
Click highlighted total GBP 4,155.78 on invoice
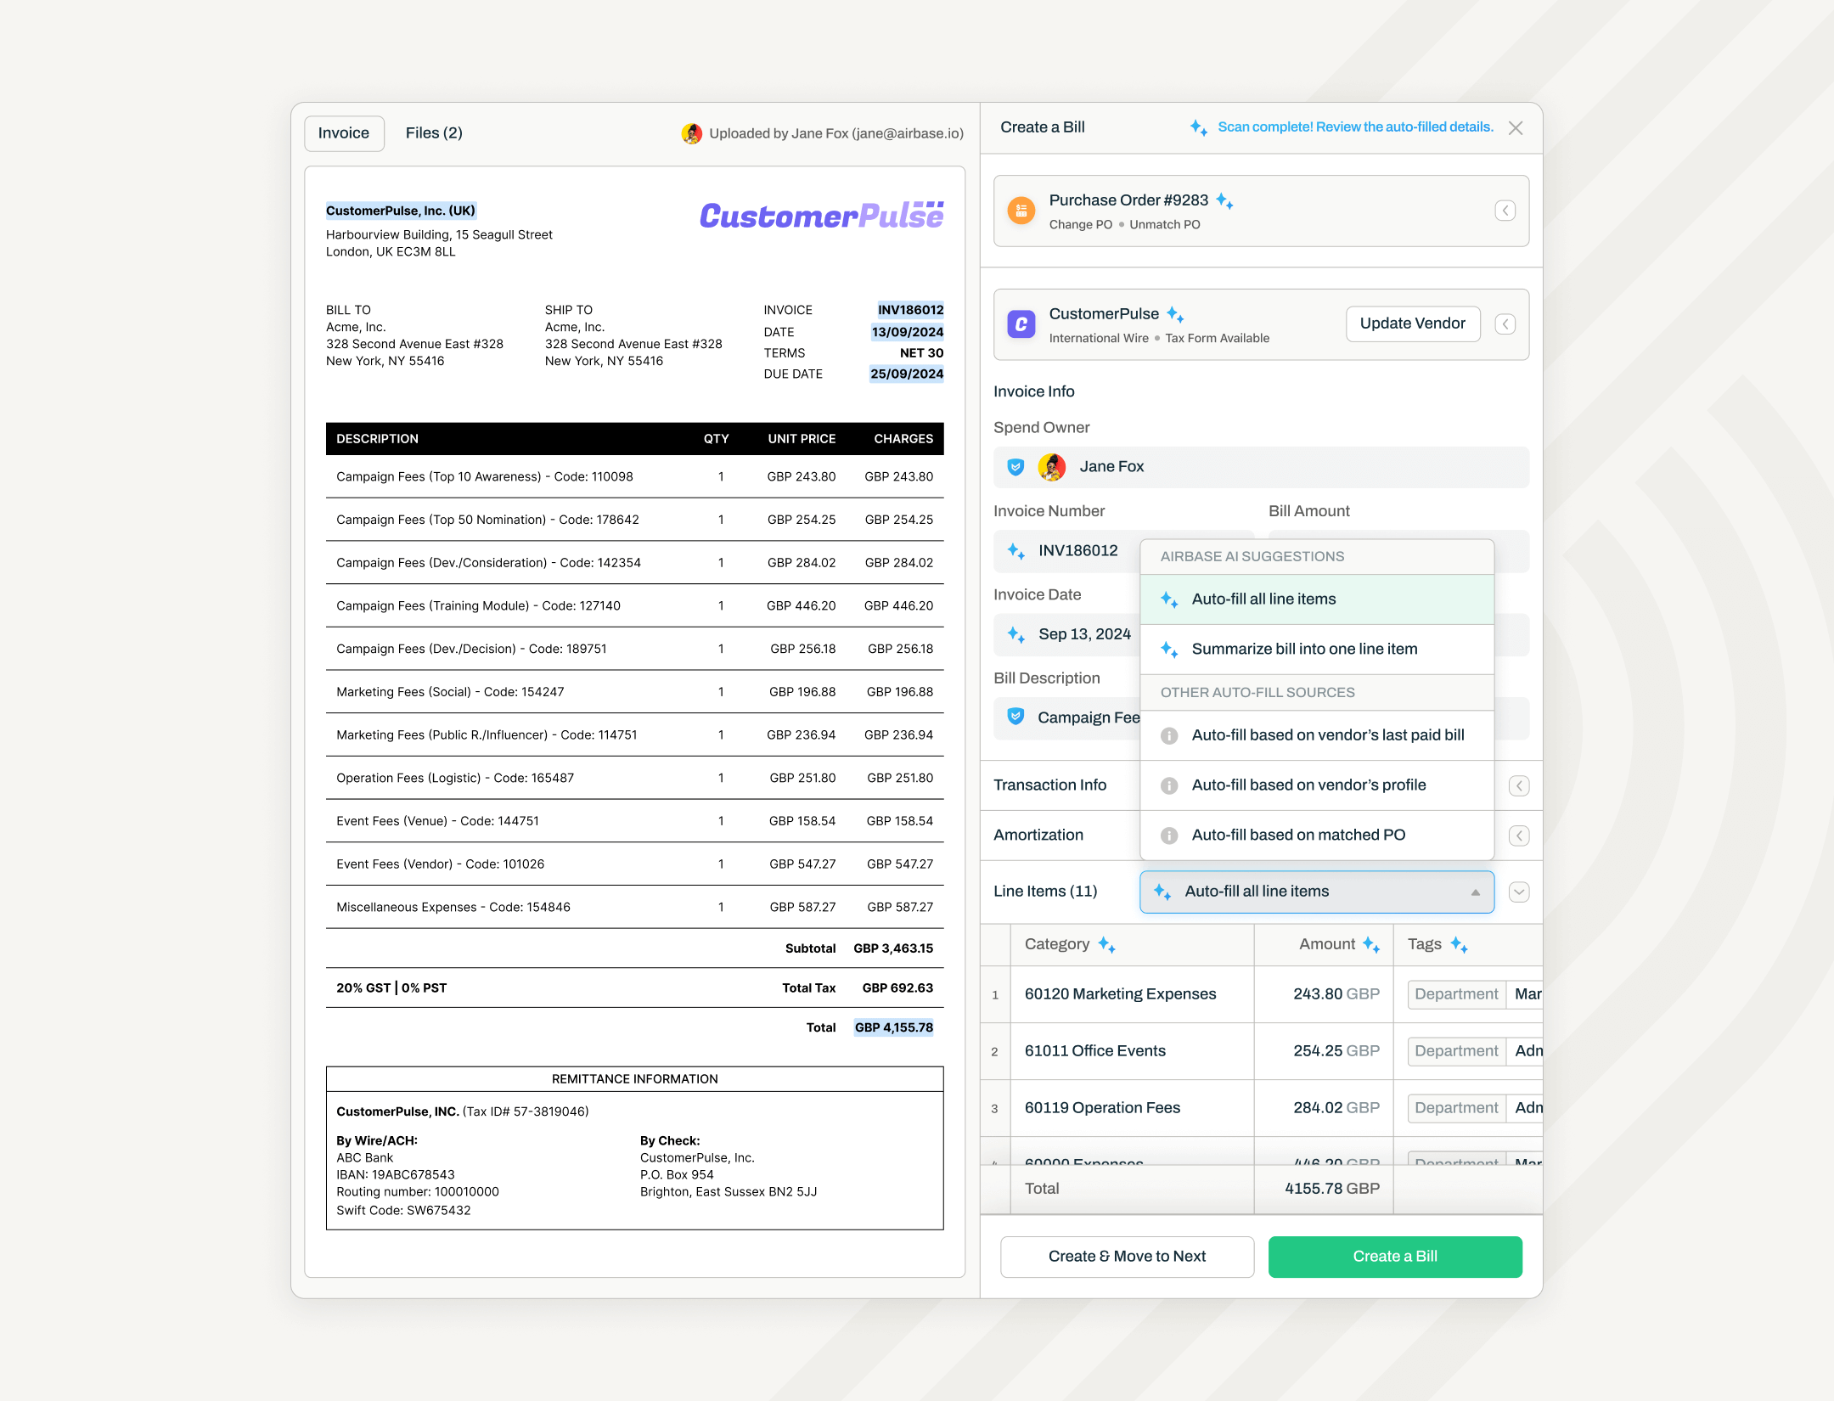(x=893, y=1028)
